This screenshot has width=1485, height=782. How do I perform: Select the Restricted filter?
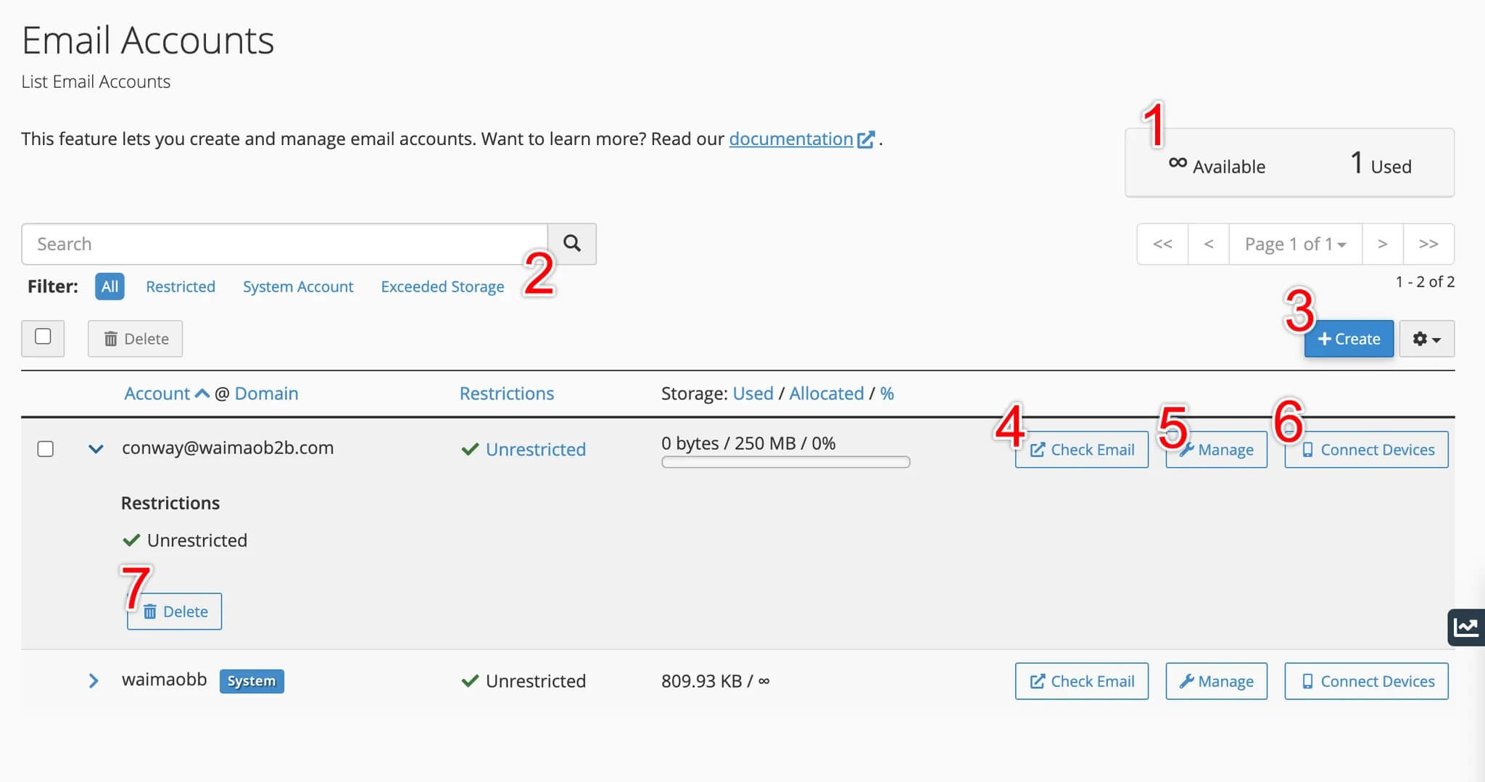pyautogui.click(x=181, y=287)
